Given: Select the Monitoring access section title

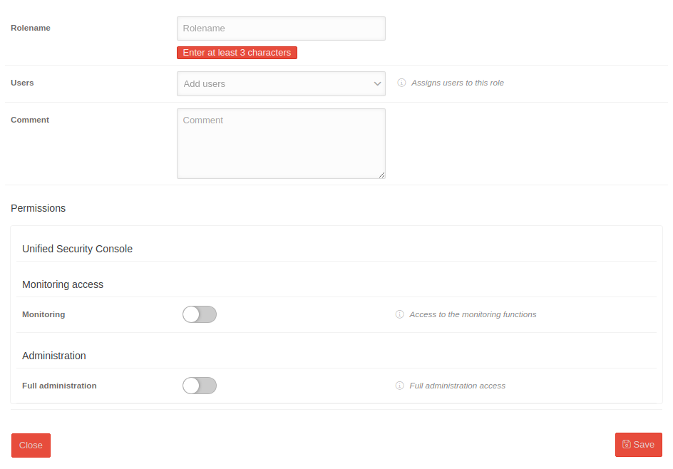Looking at the screenshot, I should point(63,284).
